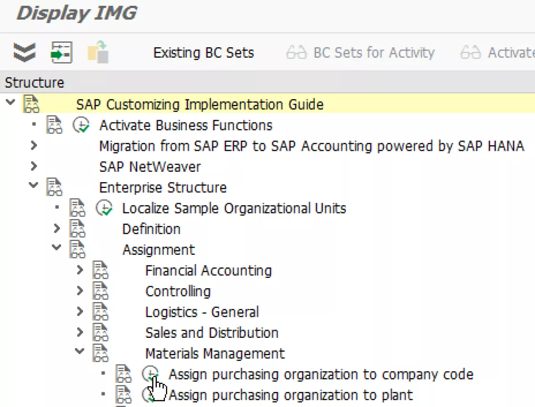Open documentation icon for SAP Customizing Implementation Guide
The height and width of the screenshot is (407, 535).
(x=31, y=104)
